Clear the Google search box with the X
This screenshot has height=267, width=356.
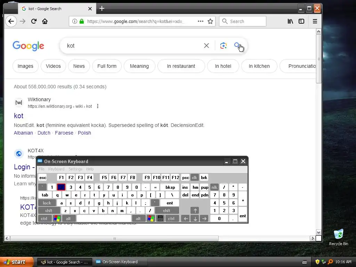tap(207, 46)
